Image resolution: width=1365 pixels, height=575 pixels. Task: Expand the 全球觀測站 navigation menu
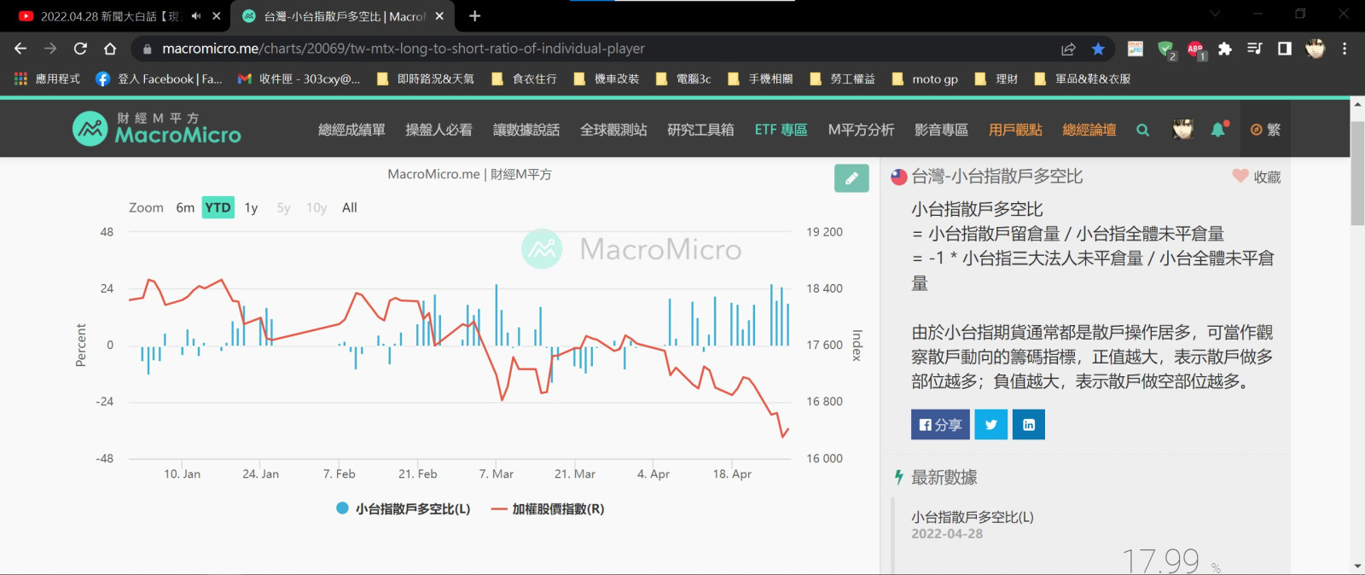(x=613, y=130)
